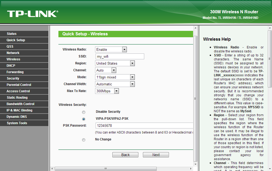The height and width of the screenshot is (171, 272).
Task: Expand the Wireless Radio dropdown
Action: [x=111, y=49]
